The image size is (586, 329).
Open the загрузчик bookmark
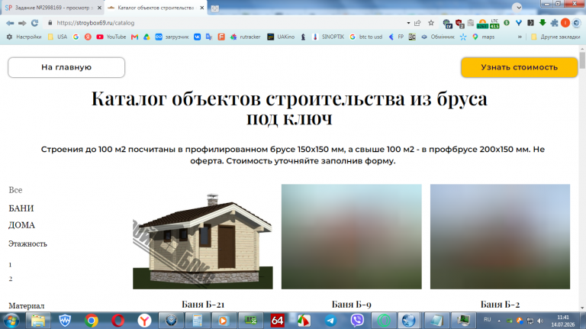click(x=172, y=37)
